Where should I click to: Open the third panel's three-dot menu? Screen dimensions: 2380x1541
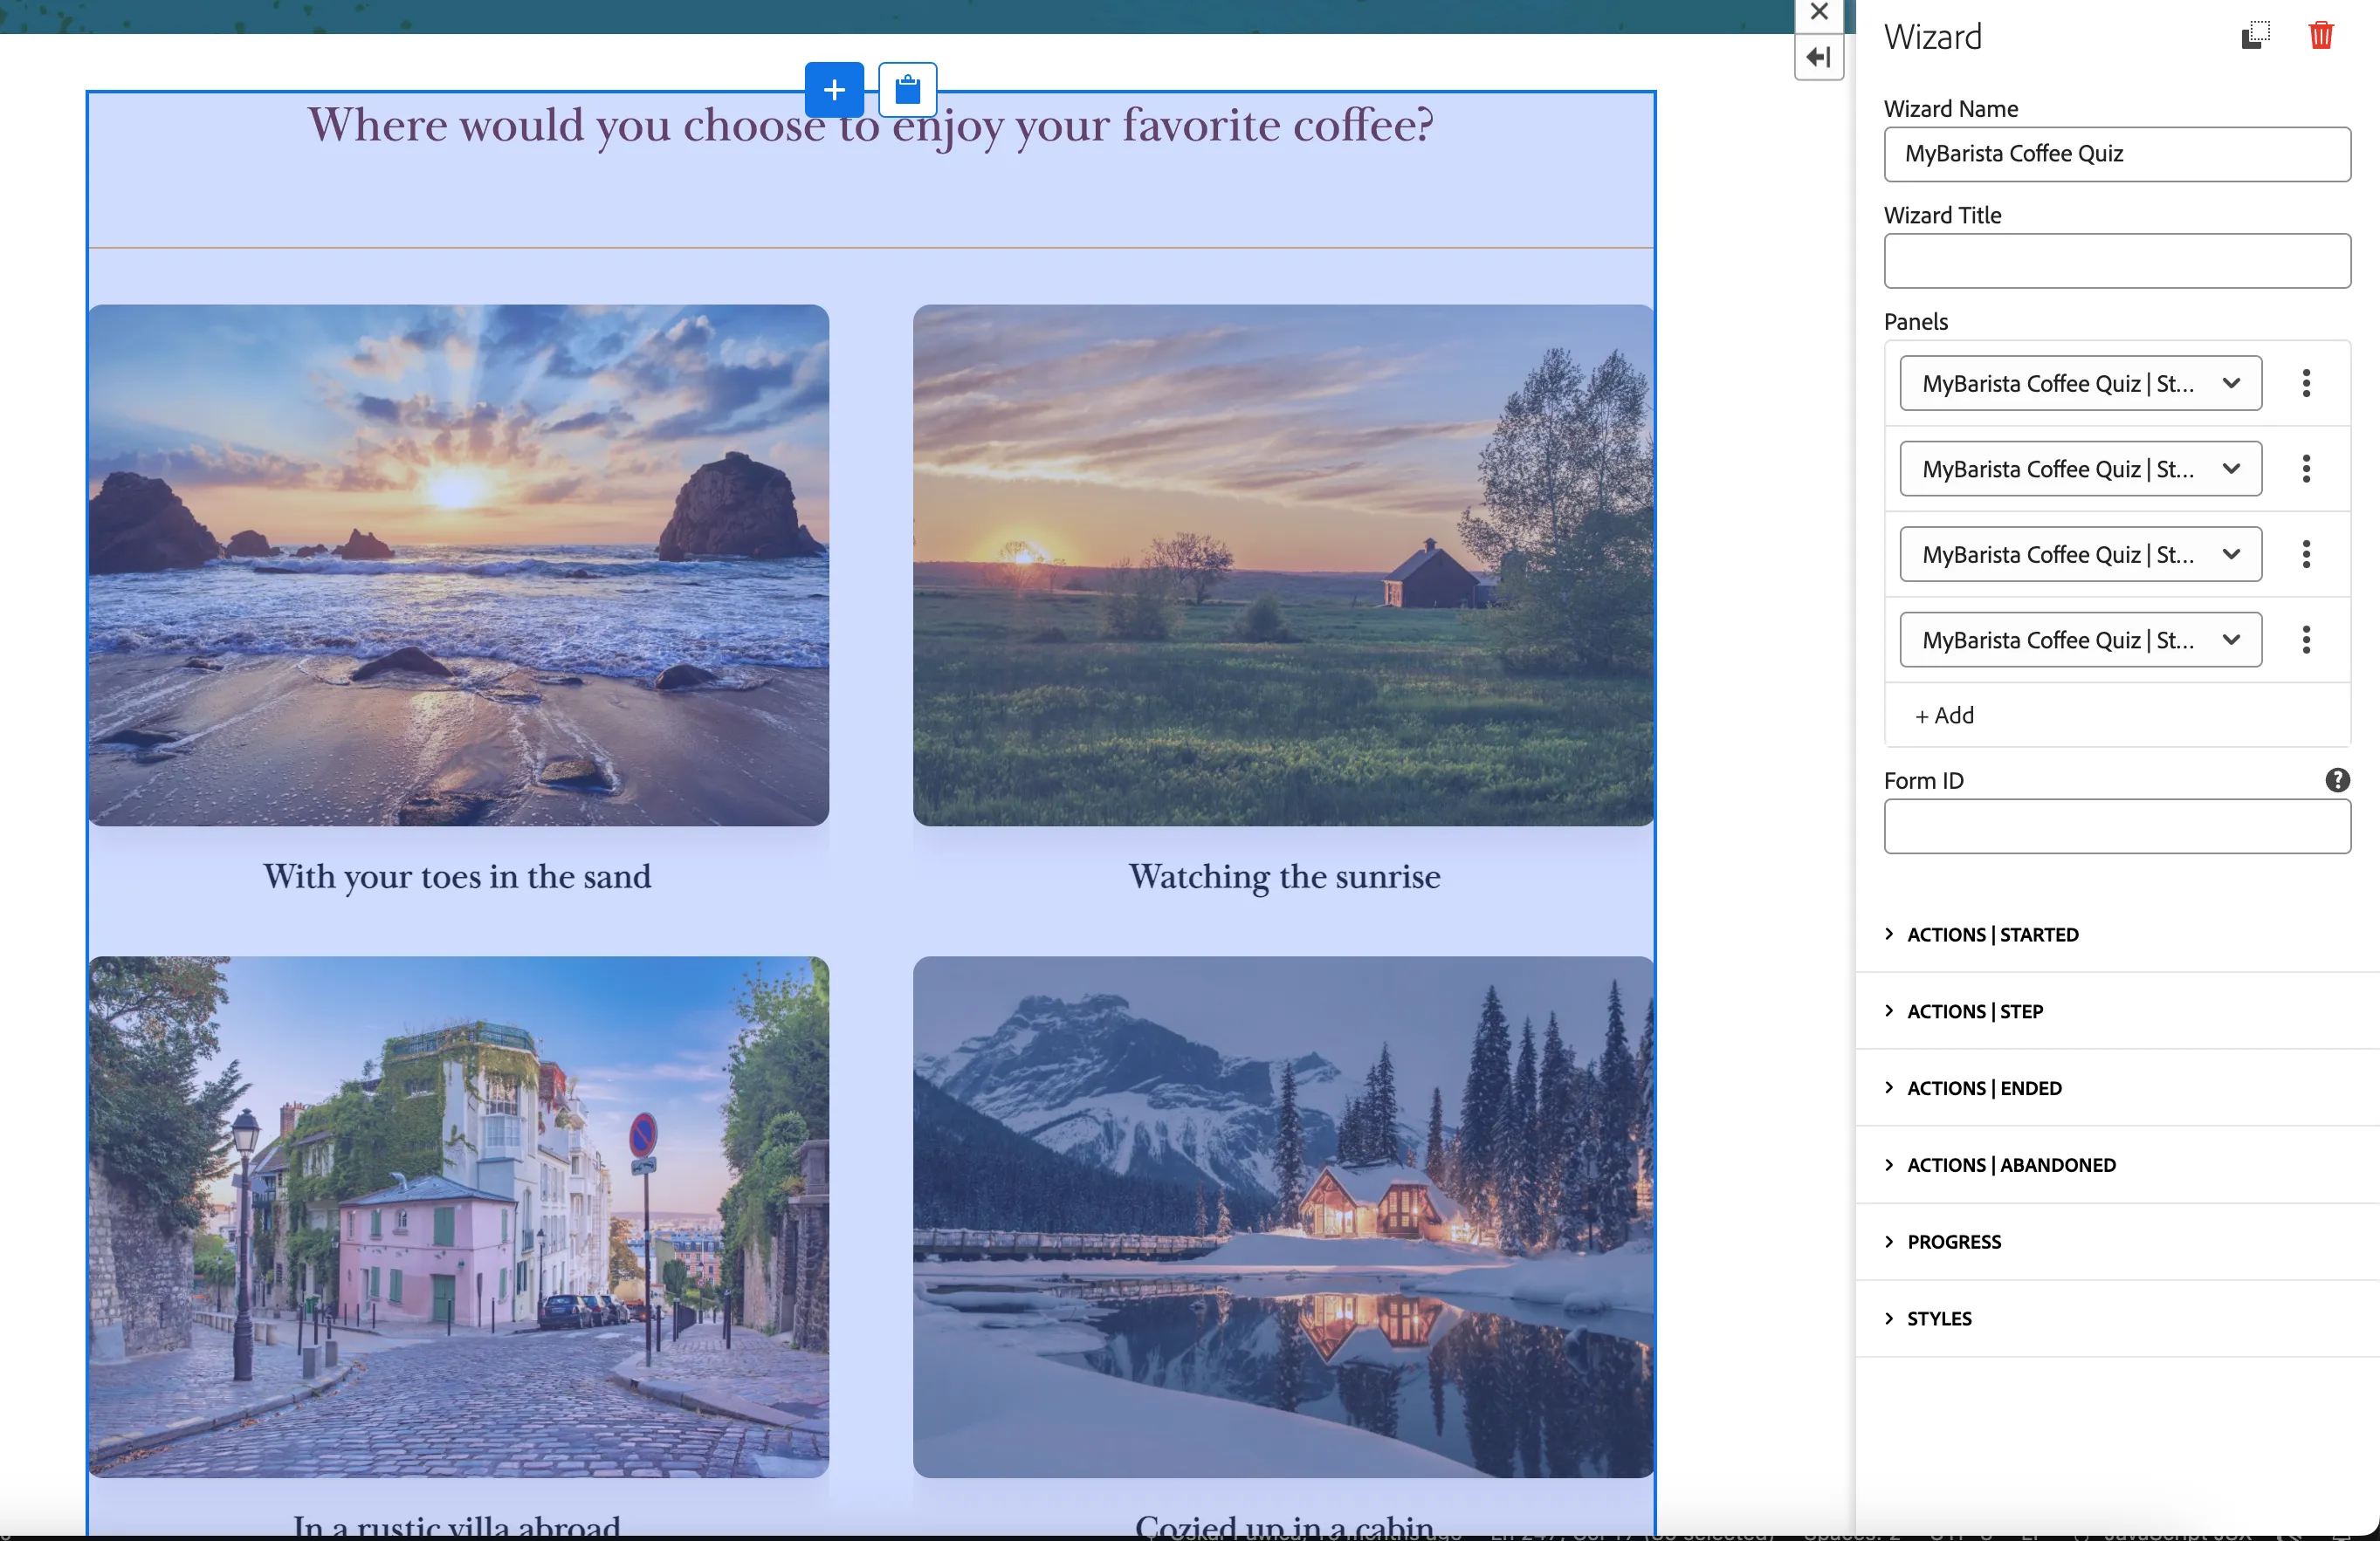coord(2306,555)
